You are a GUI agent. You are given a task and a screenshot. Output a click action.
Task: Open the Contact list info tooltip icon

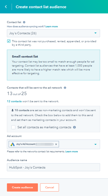point(24,22)
